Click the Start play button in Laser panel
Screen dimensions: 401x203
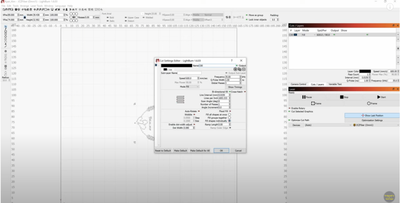(381, 97)
